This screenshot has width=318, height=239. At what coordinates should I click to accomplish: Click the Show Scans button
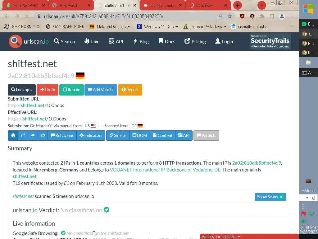(270, 197)
